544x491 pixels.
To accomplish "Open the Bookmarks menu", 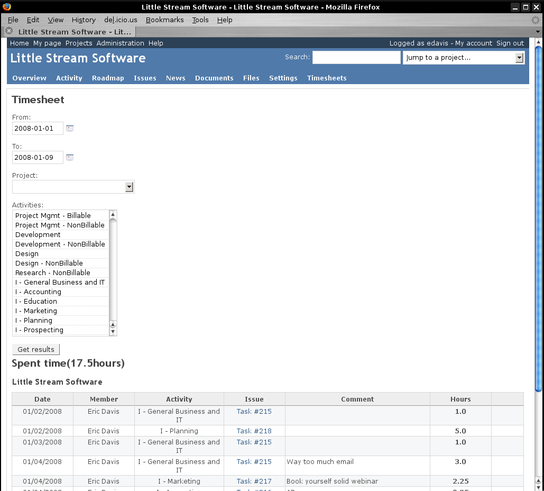I will point(164,20).
